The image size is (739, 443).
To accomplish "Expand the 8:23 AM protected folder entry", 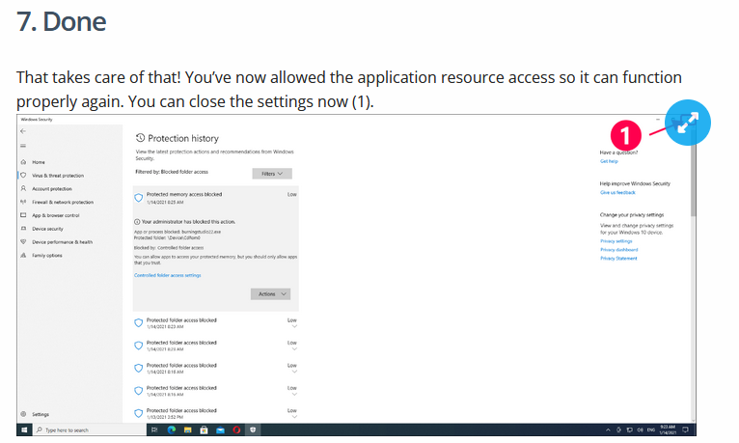I will (x=292, y=325).
